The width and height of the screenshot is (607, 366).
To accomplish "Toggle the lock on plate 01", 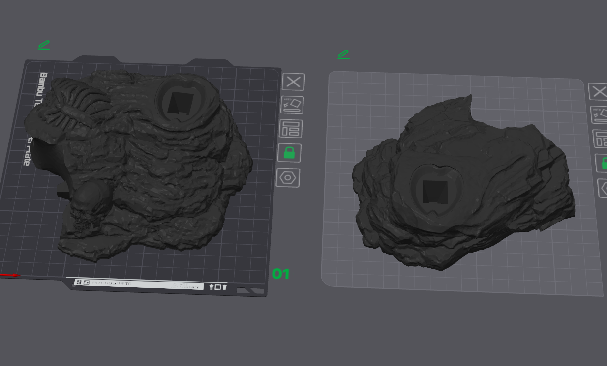I will coord(289,152).
